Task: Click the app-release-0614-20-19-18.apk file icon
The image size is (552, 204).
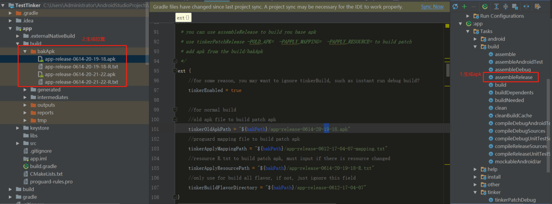Action: (41, 59)
